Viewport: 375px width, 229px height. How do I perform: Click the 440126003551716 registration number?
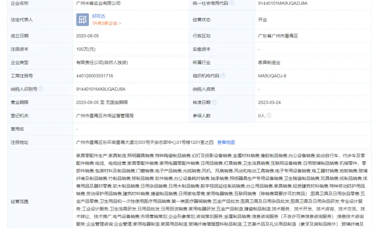coord(94,75)
